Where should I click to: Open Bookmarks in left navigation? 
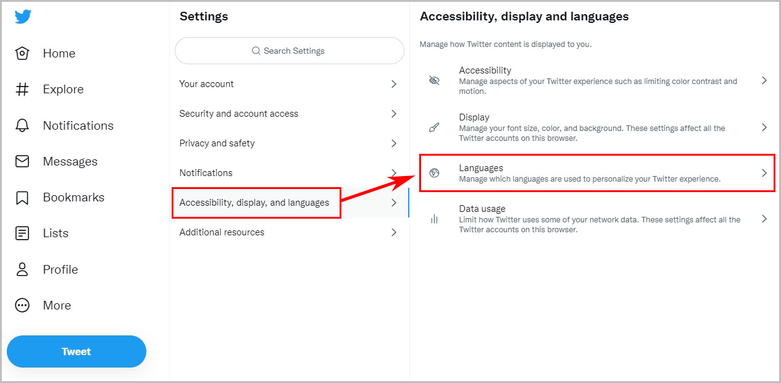click(73, 198)
